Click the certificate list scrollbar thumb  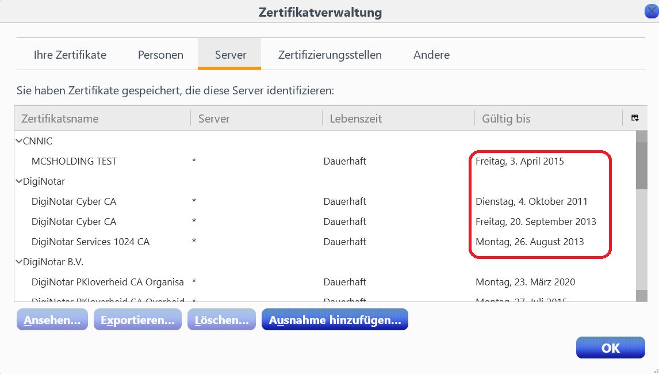pyautogui.click(x=641, y=165)
